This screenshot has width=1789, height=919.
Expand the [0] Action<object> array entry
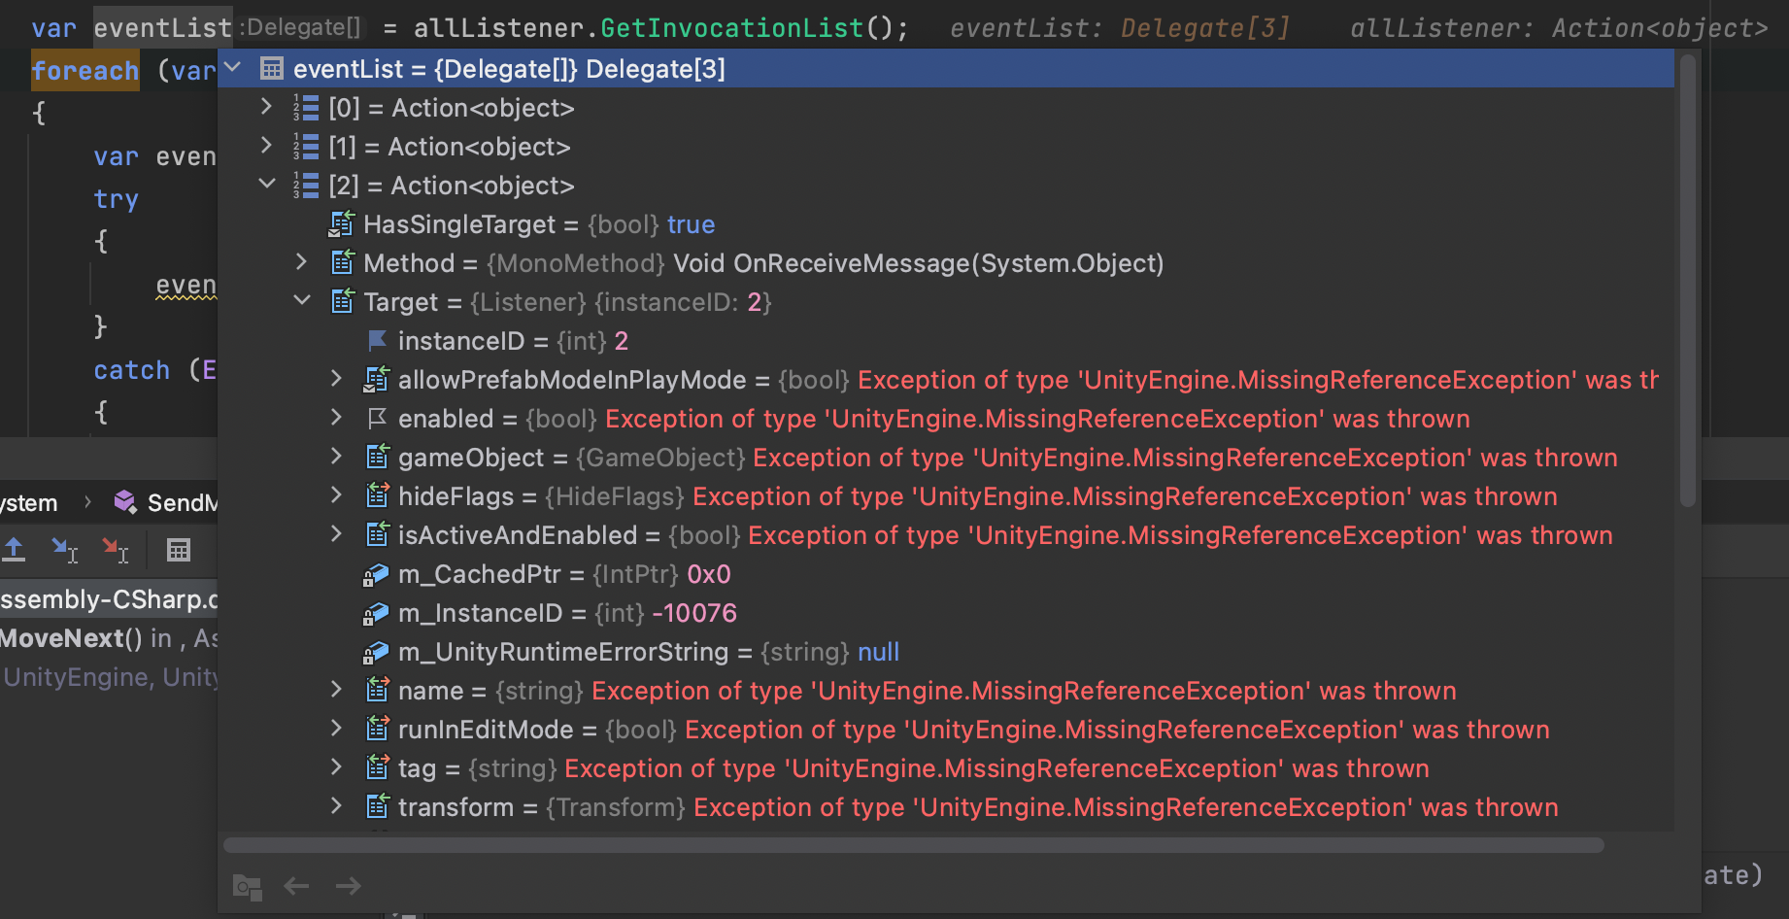point(266,107)
